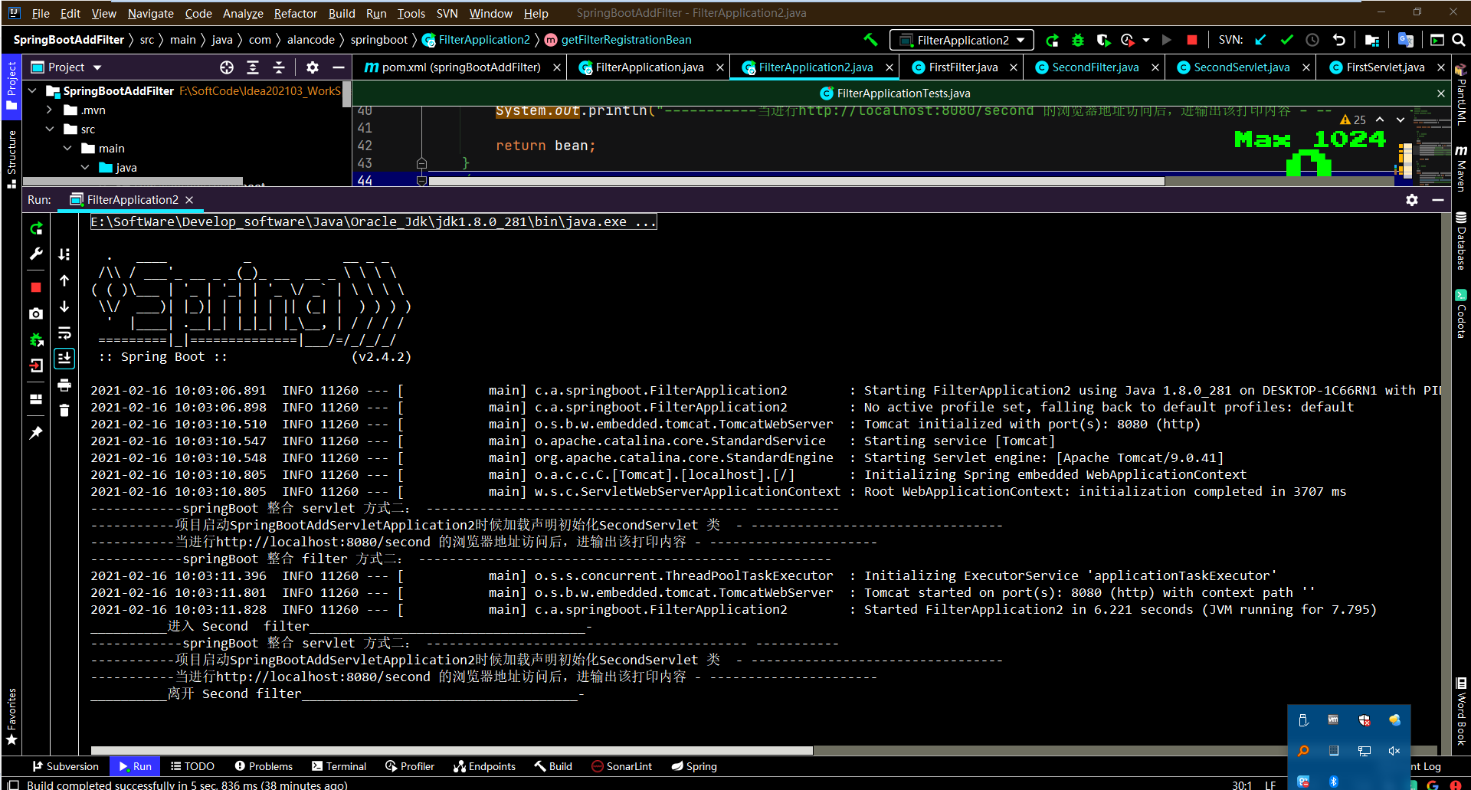The height and width of the screenshot is (790, 1471).
Task: Collapse the main folder
Action: [x=67, y=148]
